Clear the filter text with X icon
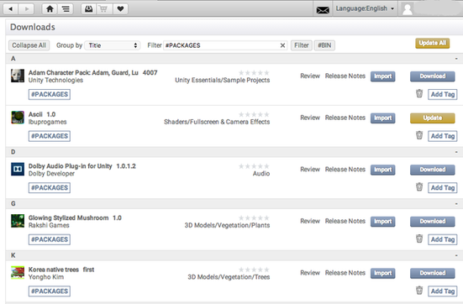The height and width of the screenshot is (304, 463). [282, 45]
